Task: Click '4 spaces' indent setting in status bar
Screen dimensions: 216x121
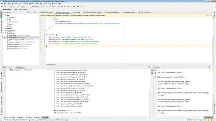Action: [201, 120]
